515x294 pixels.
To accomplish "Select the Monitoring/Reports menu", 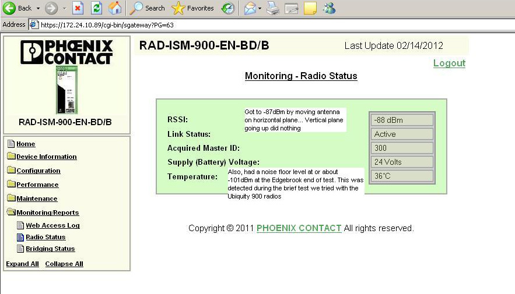I will click(x=48, y=212).
